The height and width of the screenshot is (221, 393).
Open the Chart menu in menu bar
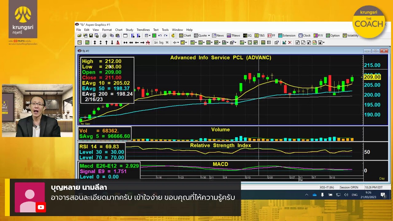click(x=119, y=30)
